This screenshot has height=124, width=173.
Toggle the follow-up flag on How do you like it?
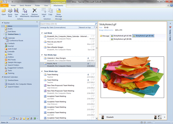[x=94, y=42]
